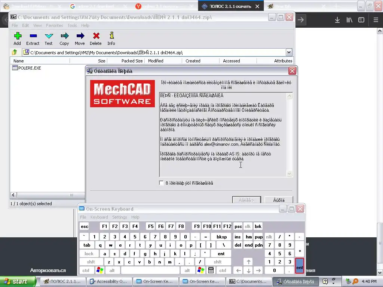
Task: Toggle the right alt key
Action: click(x=187, y=271)
